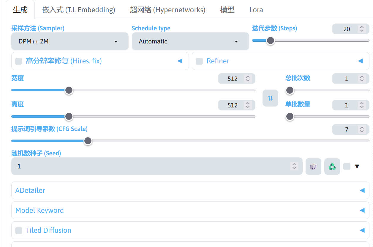Screen dimensions: 373x247
Task: Switch to the T.I. Embedding tab
Action: tap(79, 10)
